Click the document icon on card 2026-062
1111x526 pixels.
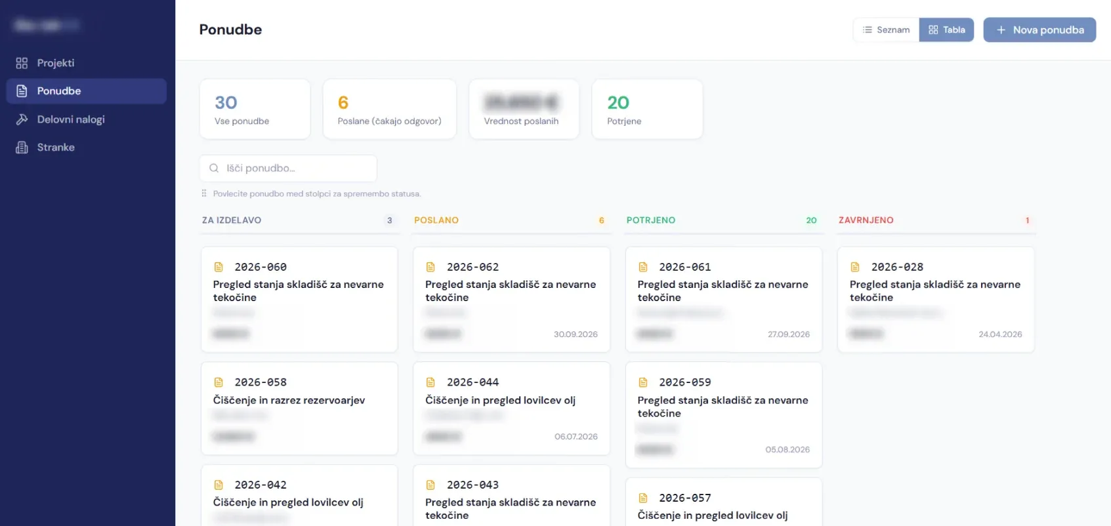coord(430,267)
